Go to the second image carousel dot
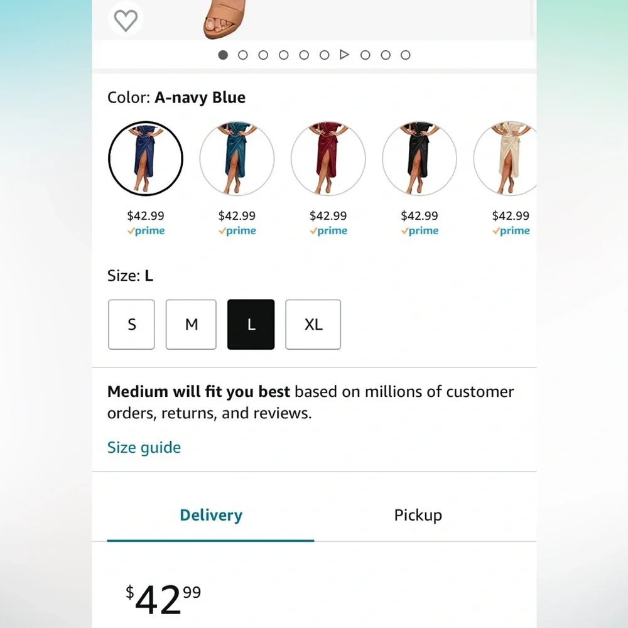The height and width of the screenshot is (628, 628). [x=242, y=55]
